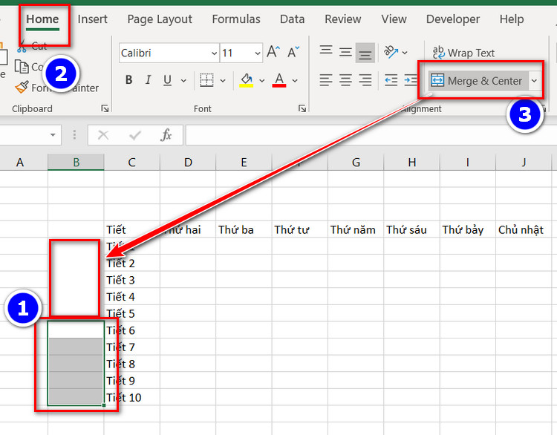This screenshot has width=557, height=435.
Task: Align text left icon
Action: 326,80
